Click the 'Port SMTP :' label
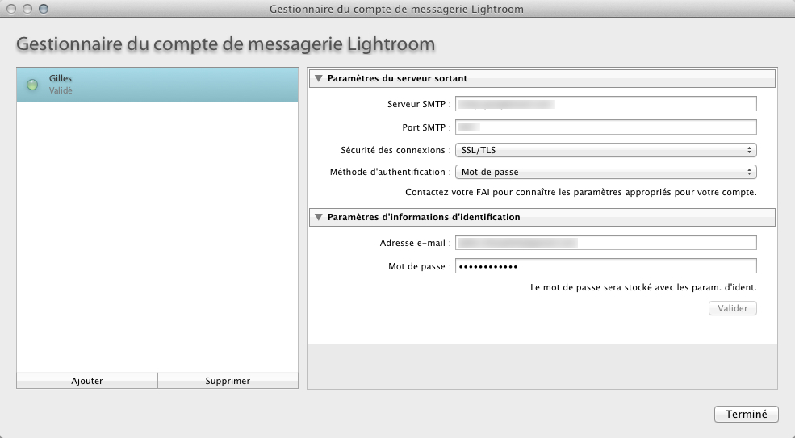Viewport: 795px width, 438px height. pos(426,127)
